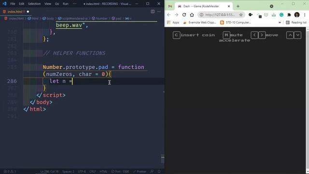309x174 pixels.
Task: Click numZeros parameter in the code
Action: click(59, 74)
